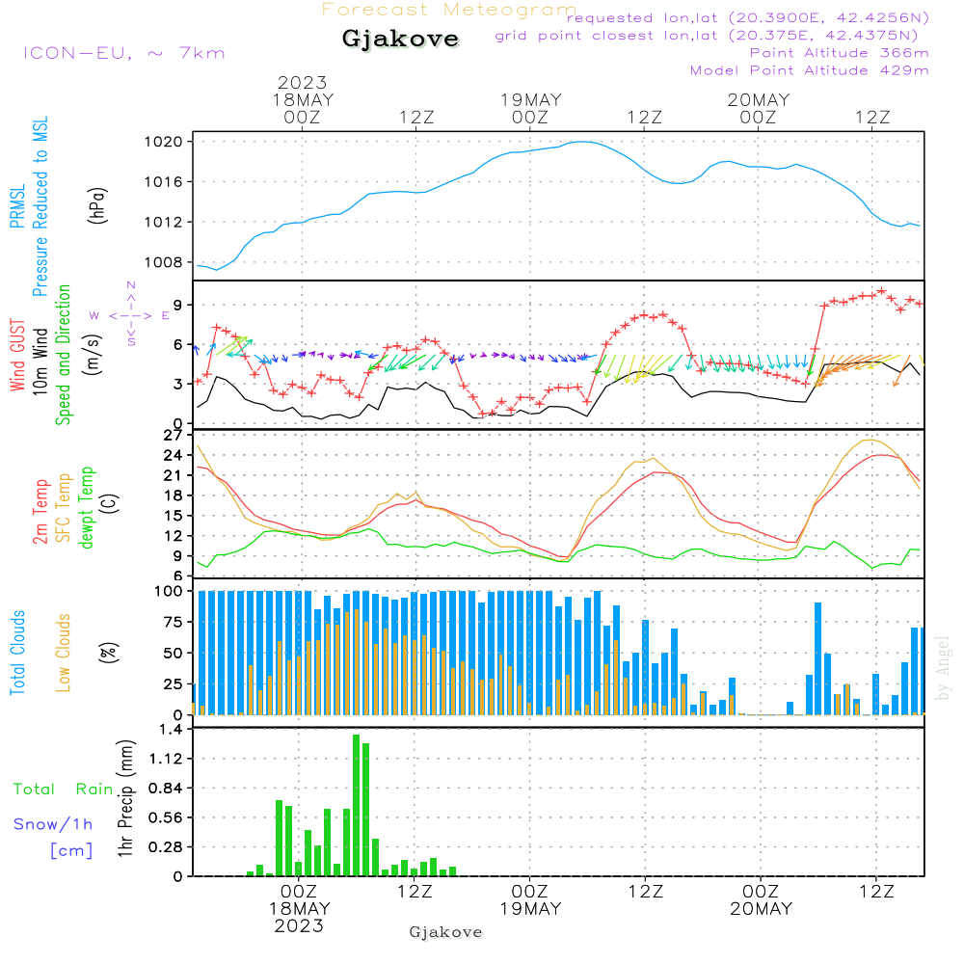Image resolution: width=964 pixels, height=964 pixels.
Task: Click the orange 'SFC Temp' label
Action: pos(64,508)
